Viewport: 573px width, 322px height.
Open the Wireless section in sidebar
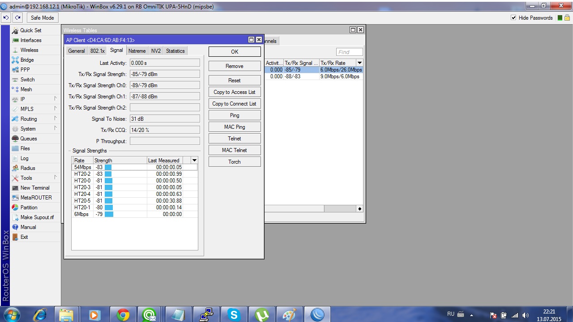[29, 50]
